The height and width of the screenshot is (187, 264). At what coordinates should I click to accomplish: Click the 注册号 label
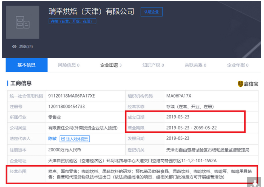pos(16,107)
